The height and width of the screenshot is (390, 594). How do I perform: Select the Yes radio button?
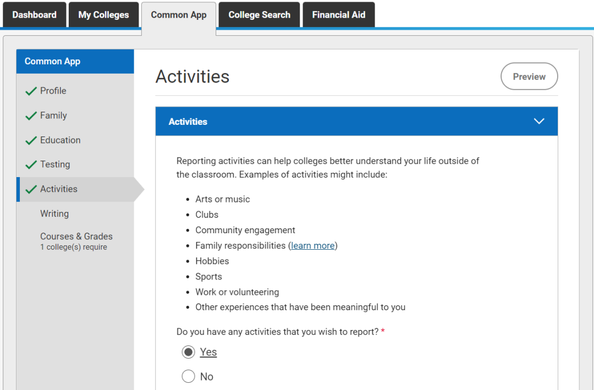(189, 352)
